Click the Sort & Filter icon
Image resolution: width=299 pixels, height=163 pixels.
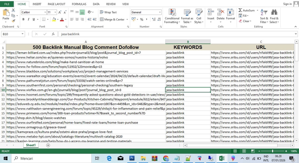264,12
